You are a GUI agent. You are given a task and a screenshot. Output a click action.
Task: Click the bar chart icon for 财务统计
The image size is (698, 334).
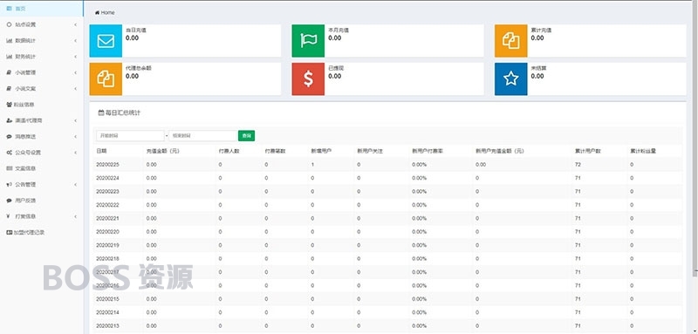(x=9, y=57)
